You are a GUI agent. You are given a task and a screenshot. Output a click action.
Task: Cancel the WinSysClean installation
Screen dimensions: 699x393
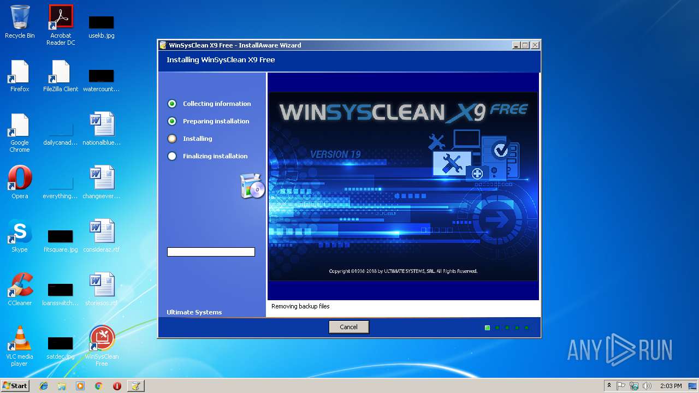click(x=349, y=327)
